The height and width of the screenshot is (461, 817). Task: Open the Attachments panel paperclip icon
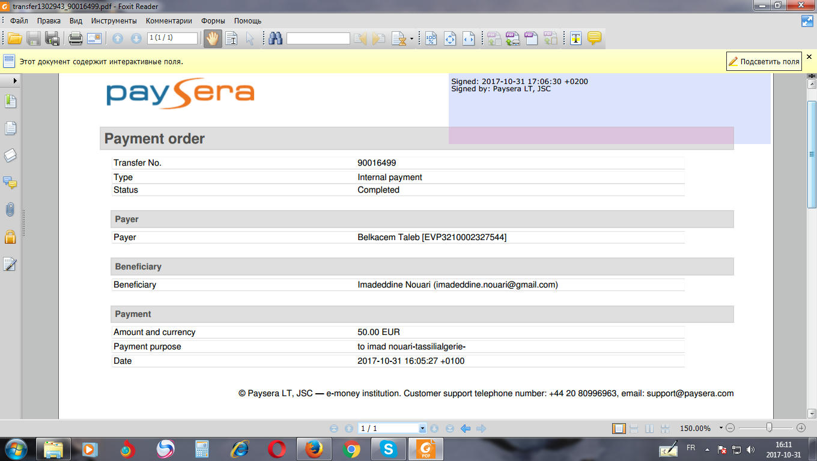click(x=10, y=210)
